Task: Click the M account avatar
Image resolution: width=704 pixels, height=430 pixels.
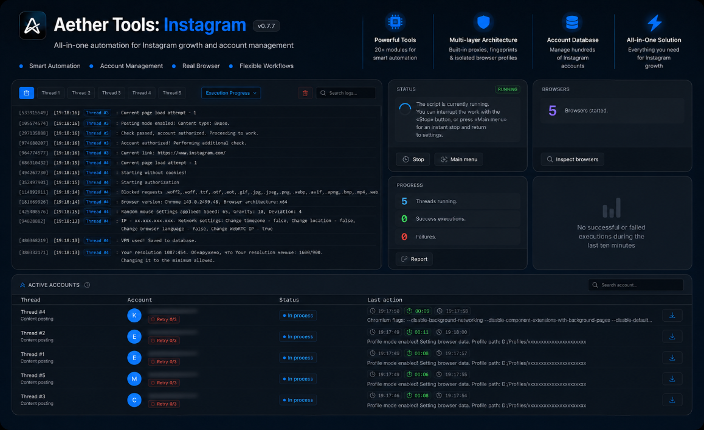Action: (x=134, y=379)
